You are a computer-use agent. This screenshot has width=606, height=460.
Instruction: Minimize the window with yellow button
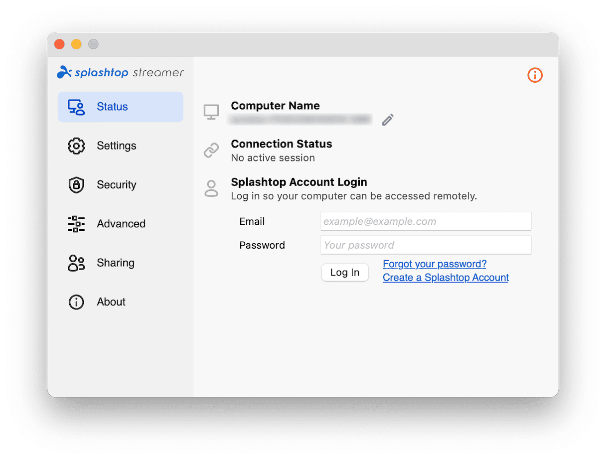tap(76, 44)
